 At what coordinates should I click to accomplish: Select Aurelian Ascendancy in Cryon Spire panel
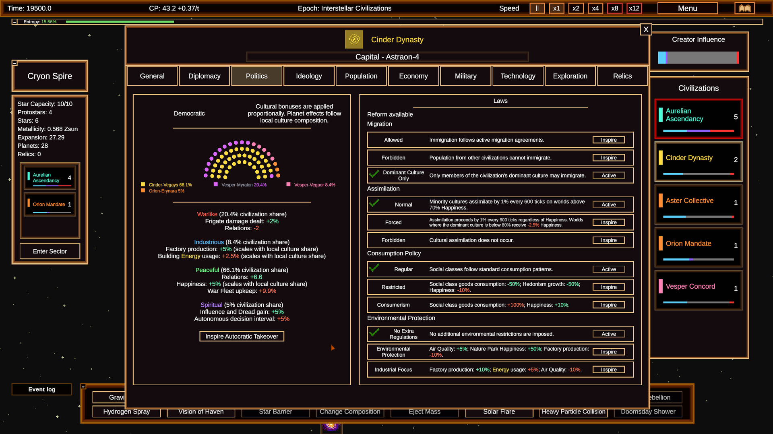50,178
